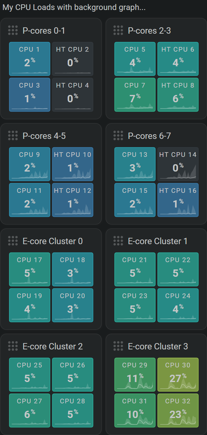Select the CPU 27 tile showing 6%
Screen dimensions: 207x435
[x=30, y=410]
